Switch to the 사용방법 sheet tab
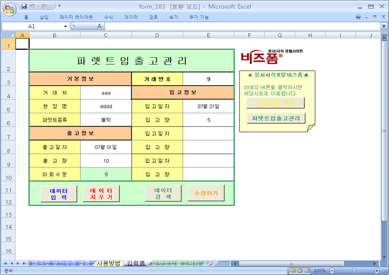 click(108, 264)
